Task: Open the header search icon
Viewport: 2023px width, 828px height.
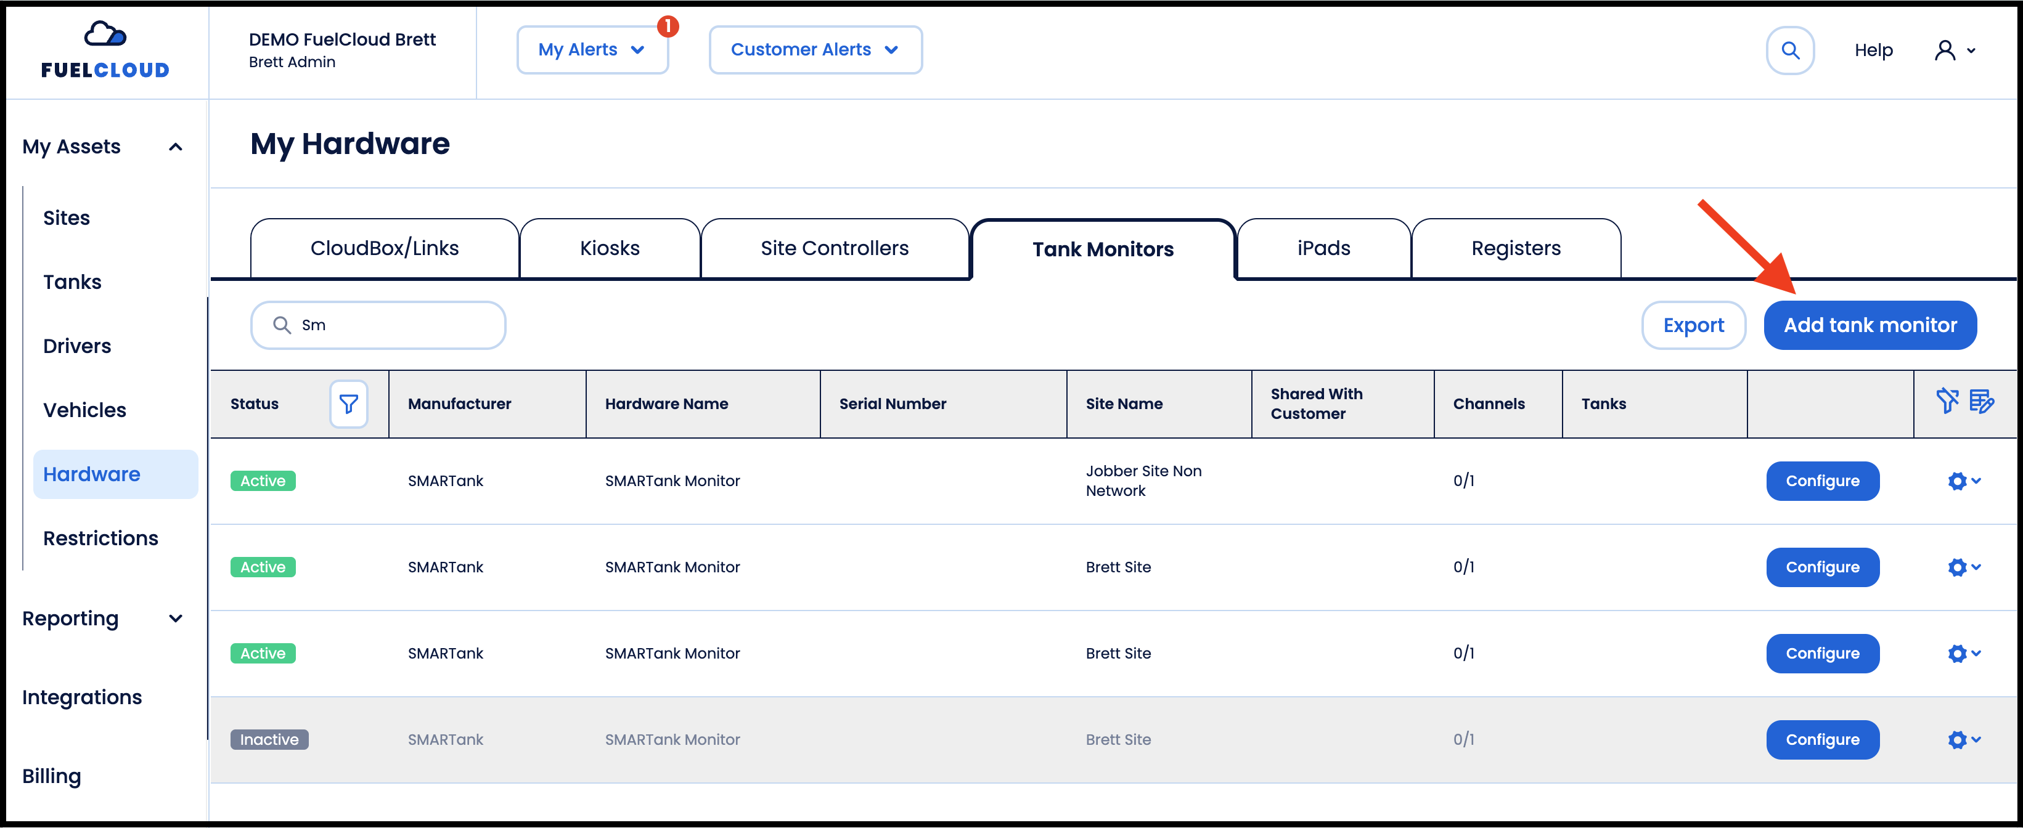Action: click(x=1790, y=51)
